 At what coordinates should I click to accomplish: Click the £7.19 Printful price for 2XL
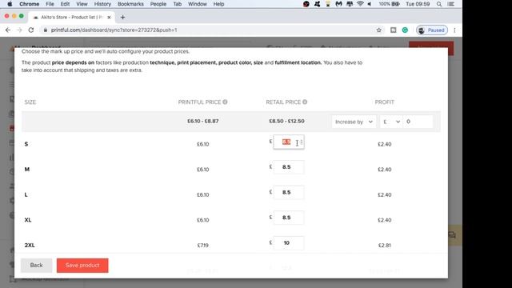pos(202,246)
